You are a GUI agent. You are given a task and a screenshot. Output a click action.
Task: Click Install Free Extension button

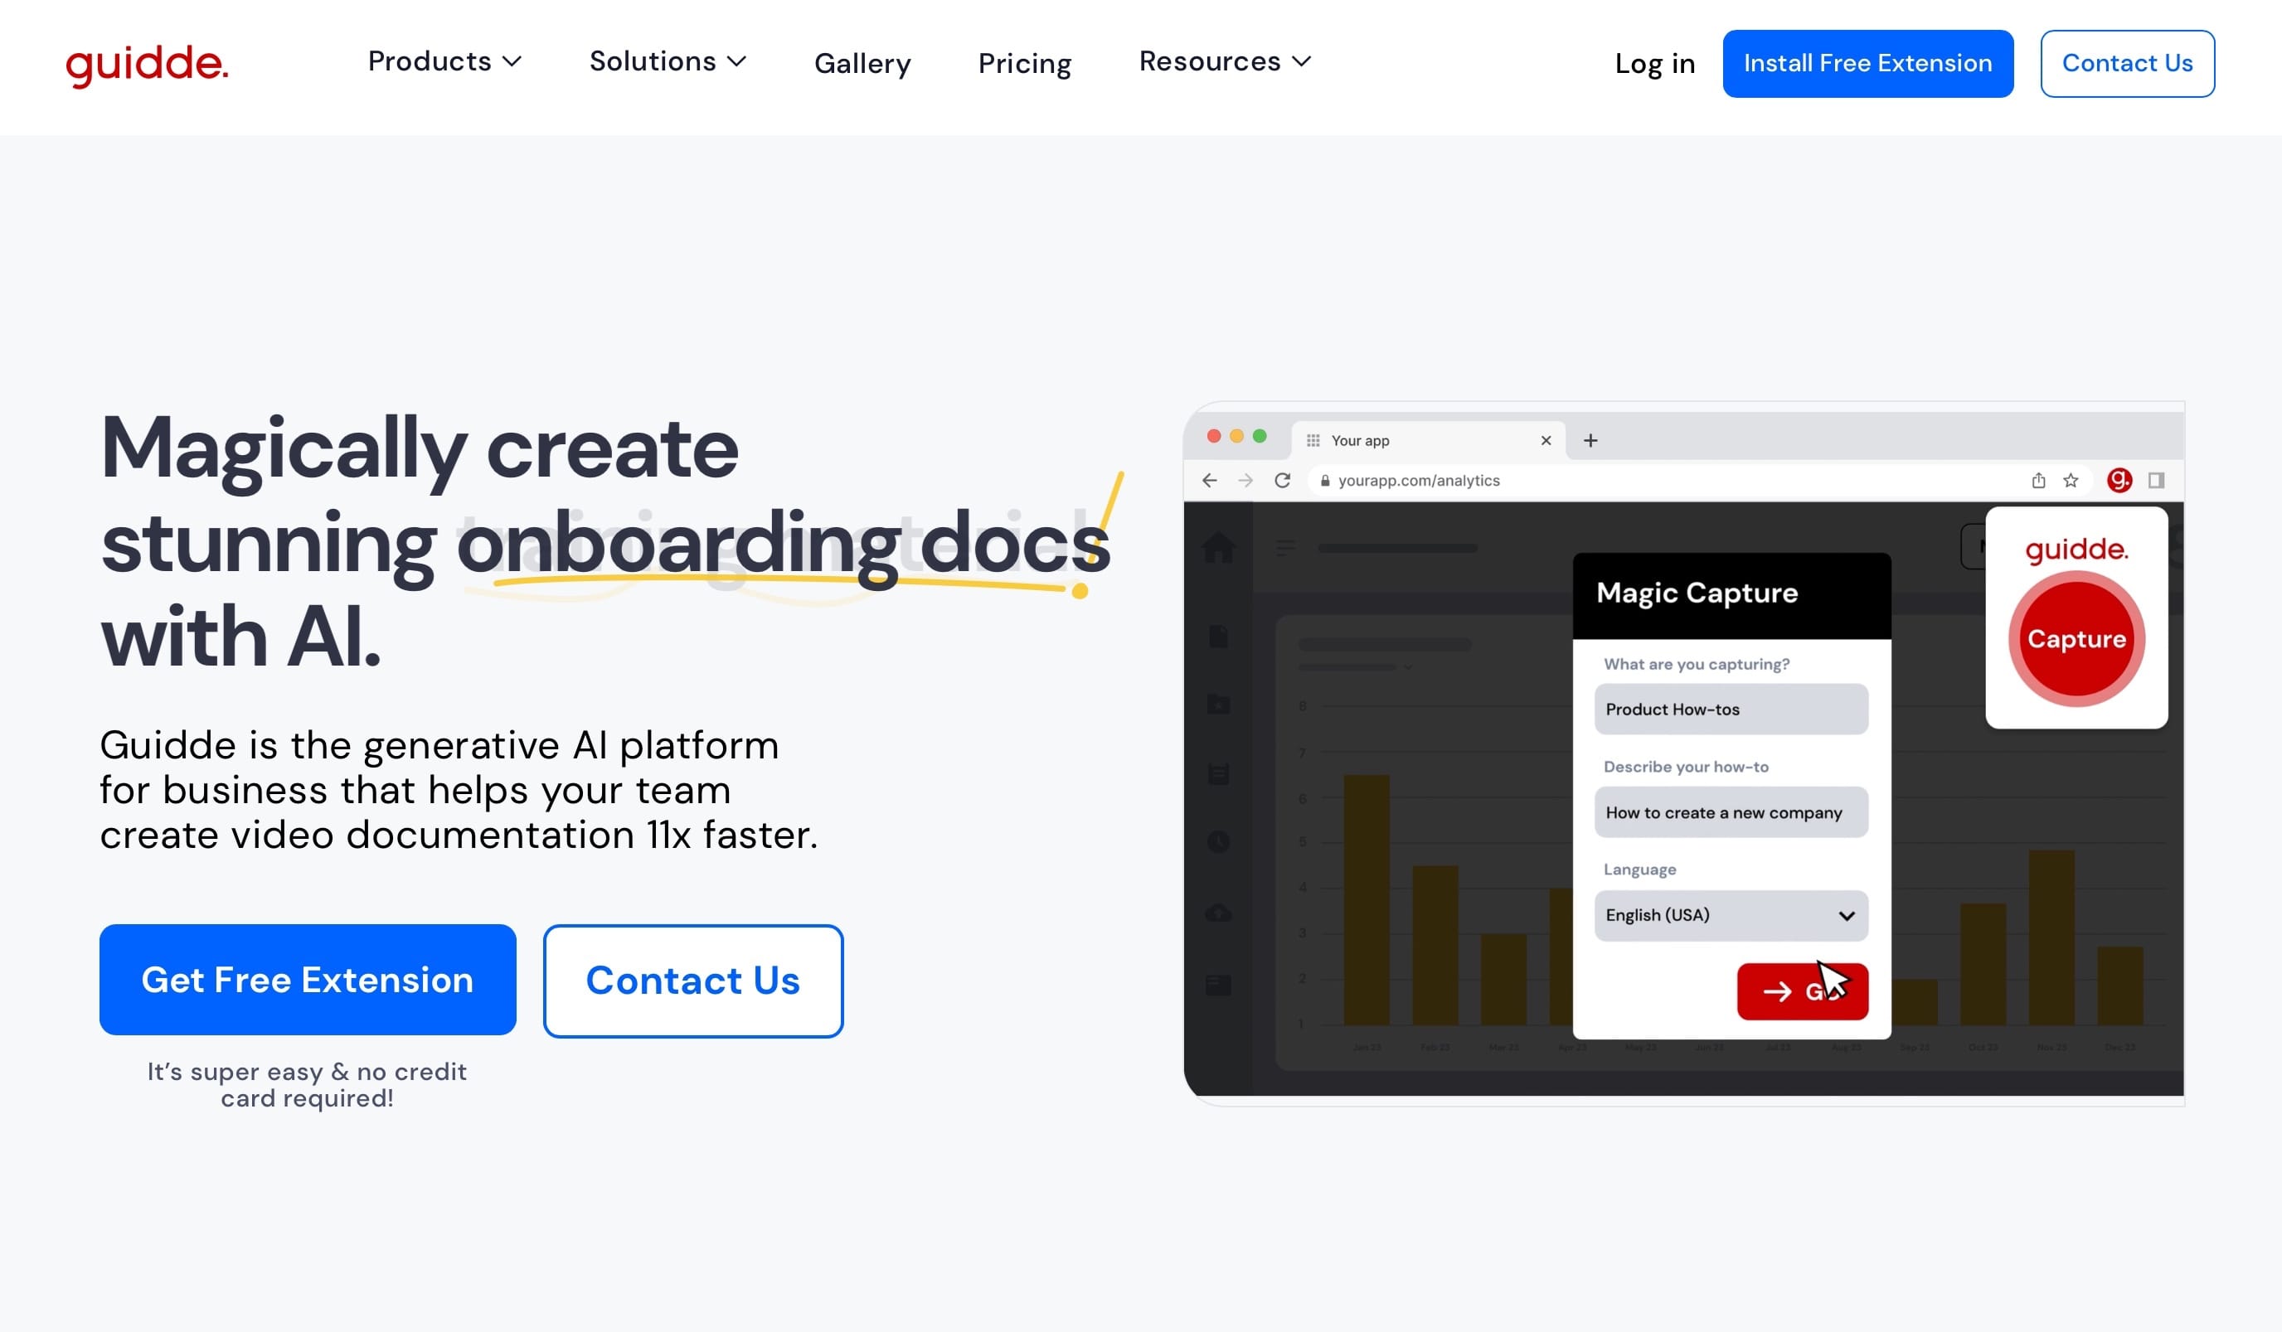click(1867, 63)
